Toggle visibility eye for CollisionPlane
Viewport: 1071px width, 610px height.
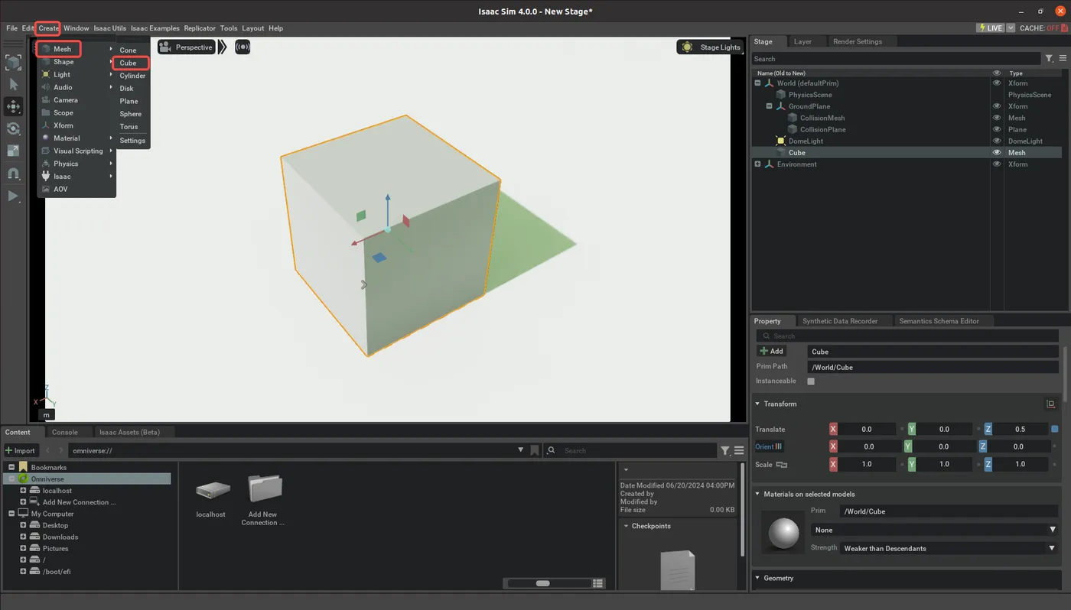(x=996, y=129)
